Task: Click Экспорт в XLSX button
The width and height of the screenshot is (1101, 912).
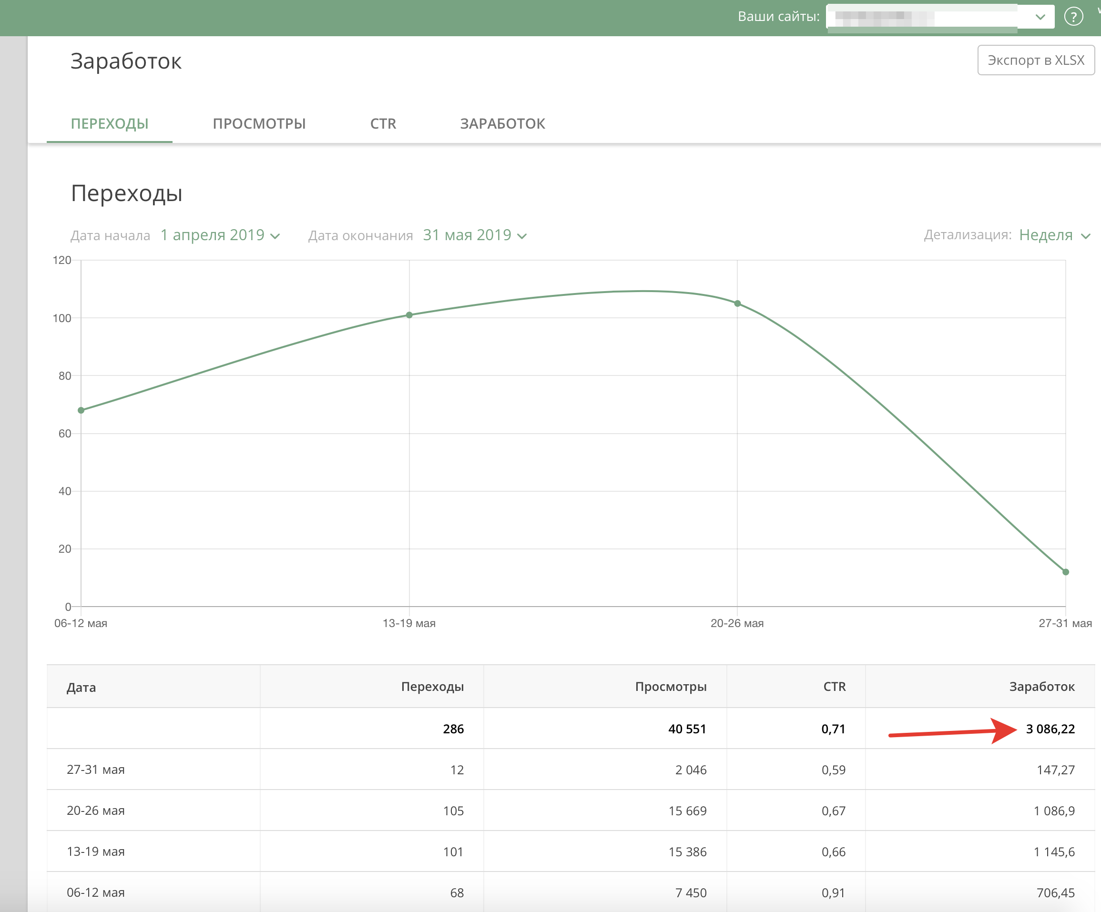Action: [x=1035, y=60]
